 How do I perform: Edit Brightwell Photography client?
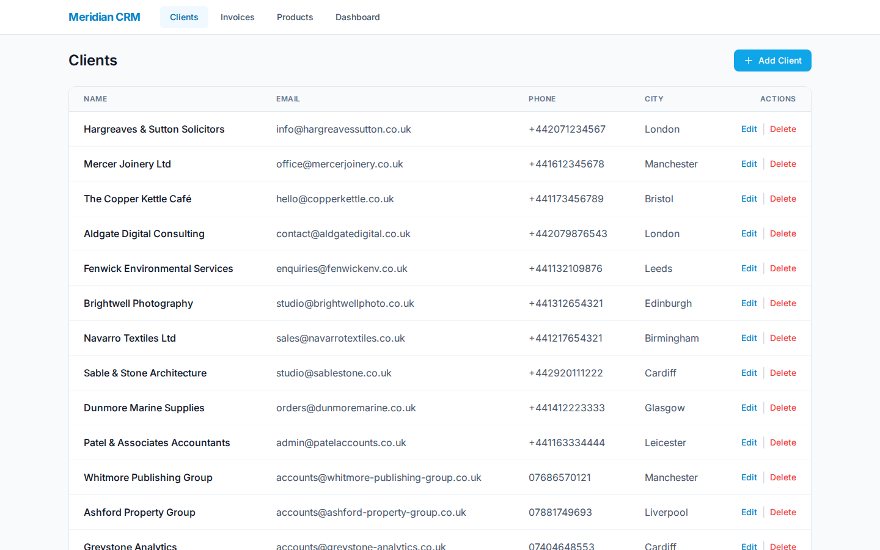(x=749, y=303)
